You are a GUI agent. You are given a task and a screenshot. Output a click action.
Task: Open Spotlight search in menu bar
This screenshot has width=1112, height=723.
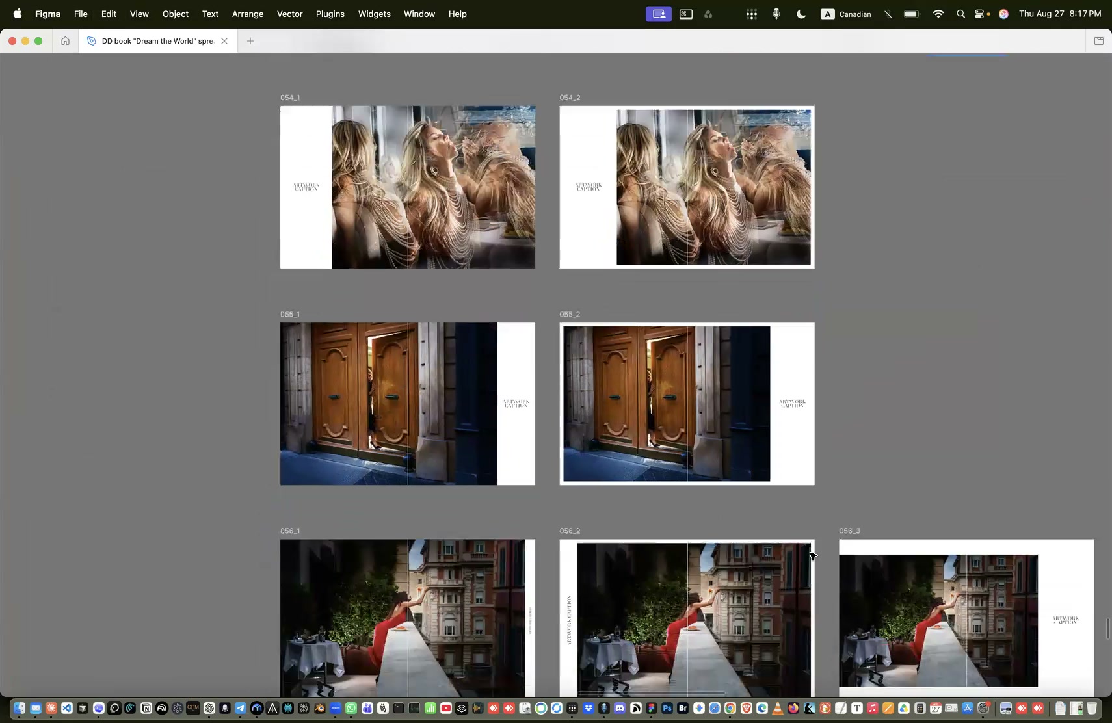coord(960,14)
